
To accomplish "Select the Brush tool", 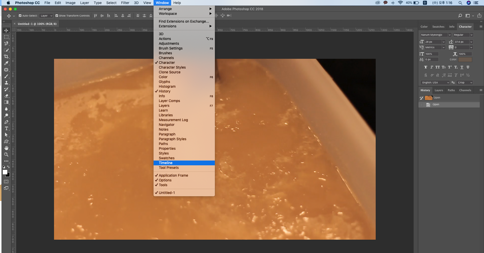I will coord(6,76).
